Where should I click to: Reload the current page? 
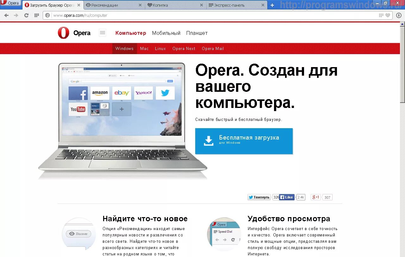pyautogui.click(x=26, y=15)
